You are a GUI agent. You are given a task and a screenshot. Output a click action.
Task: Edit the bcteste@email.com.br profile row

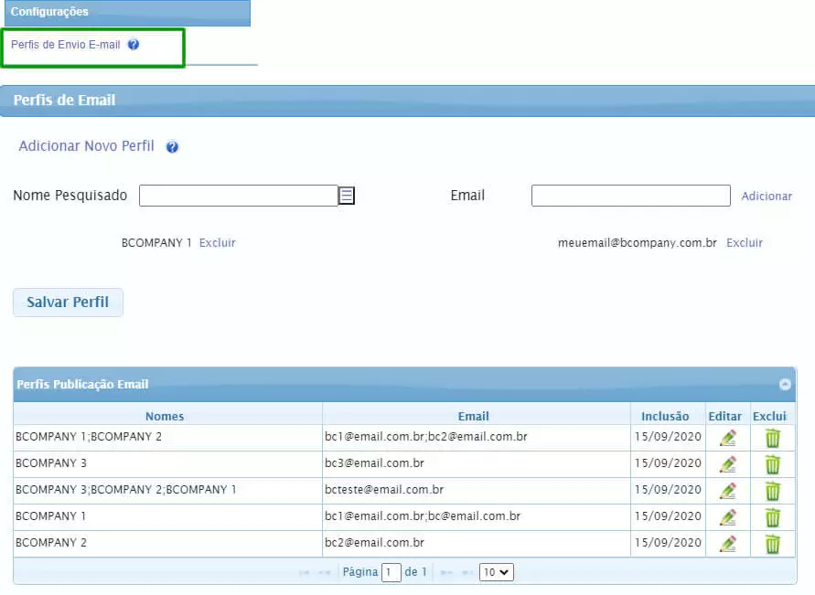(x=728, y=491)
